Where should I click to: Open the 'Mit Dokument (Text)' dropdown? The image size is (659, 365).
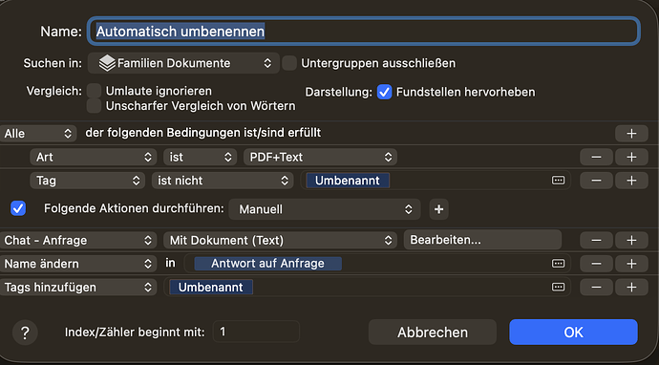click(x=280, y=240)
